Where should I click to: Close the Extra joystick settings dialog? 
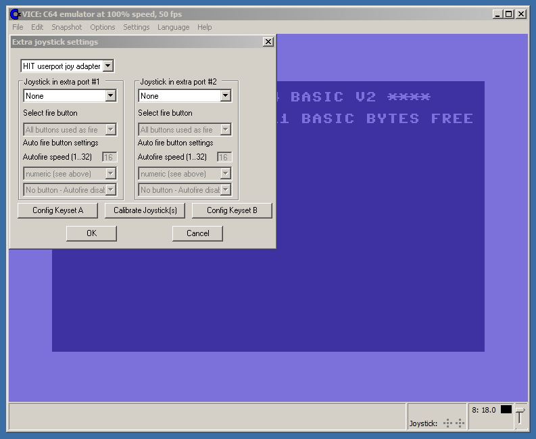tap(268, 42)
